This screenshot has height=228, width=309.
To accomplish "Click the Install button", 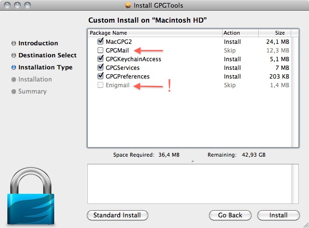I will [x=278, y=215].
